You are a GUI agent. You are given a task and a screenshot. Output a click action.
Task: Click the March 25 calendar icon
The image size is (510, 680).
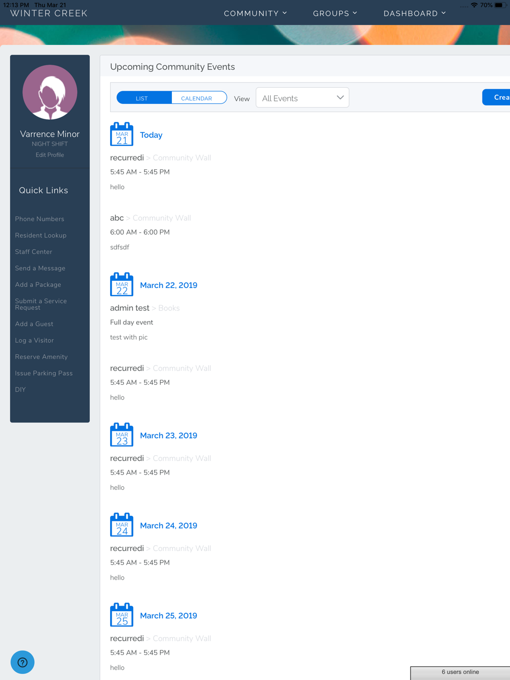[x=121, y=615]
